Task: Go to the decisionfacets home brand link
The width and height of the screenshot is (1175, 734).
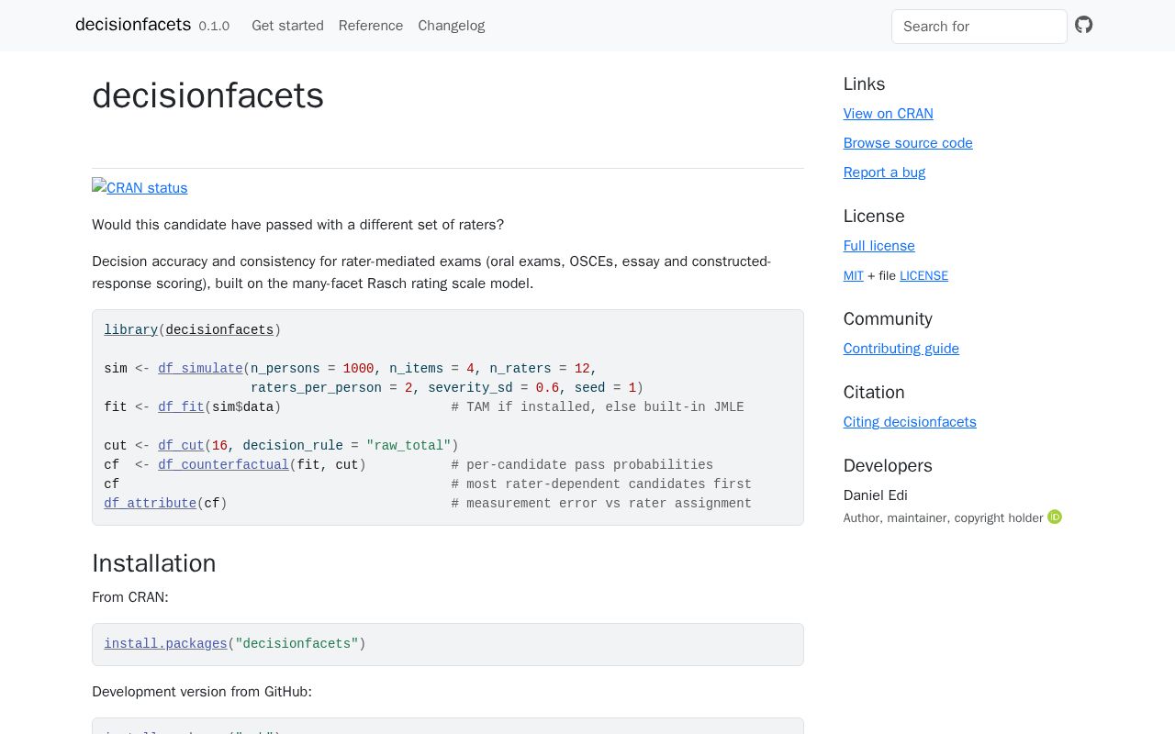Action: [x=133, y=25]
